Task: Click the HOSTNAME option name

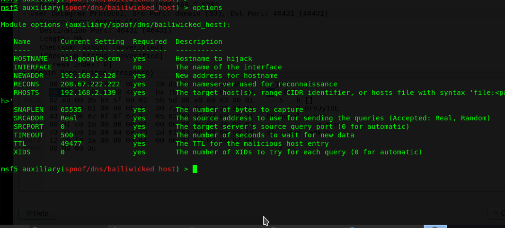Action: pyautogui.click(x=31, y=59)
